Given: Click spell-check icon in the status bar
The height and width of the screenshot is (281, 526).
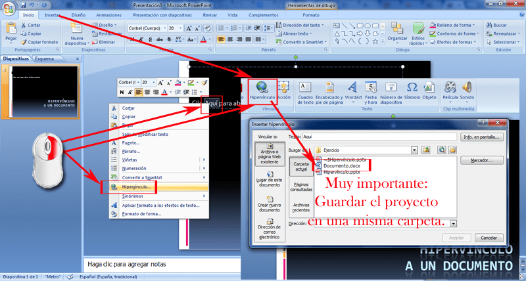Looking at the screenshot, I should click(70, 277).
